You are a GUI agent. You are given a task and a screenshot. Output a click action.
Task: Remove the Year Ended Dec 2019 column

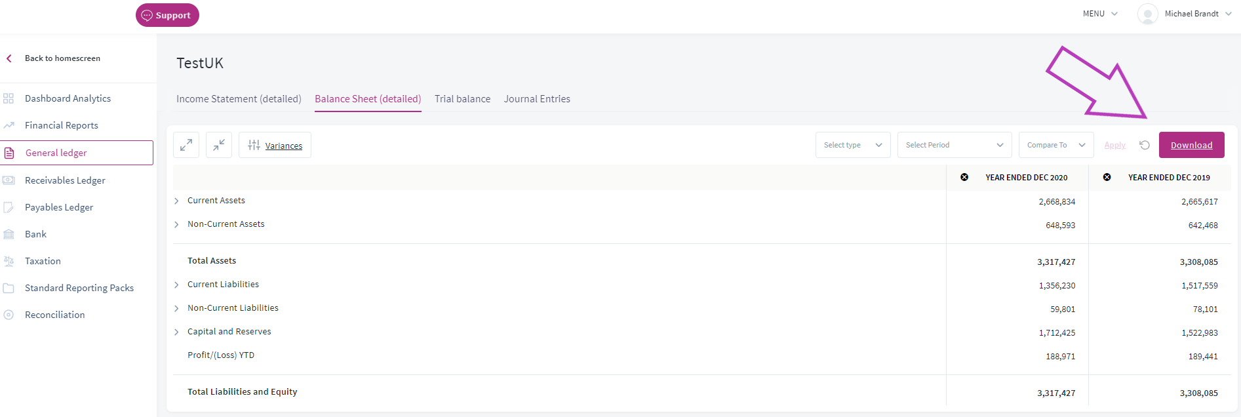1107,177
